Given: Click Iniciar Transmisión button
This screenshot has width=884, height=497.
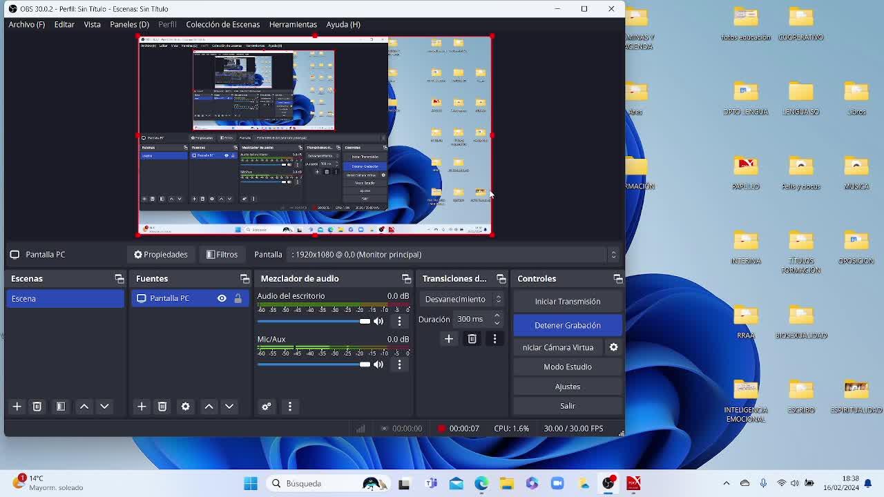Looking at the screenshot, I should [x=567, y=301].
